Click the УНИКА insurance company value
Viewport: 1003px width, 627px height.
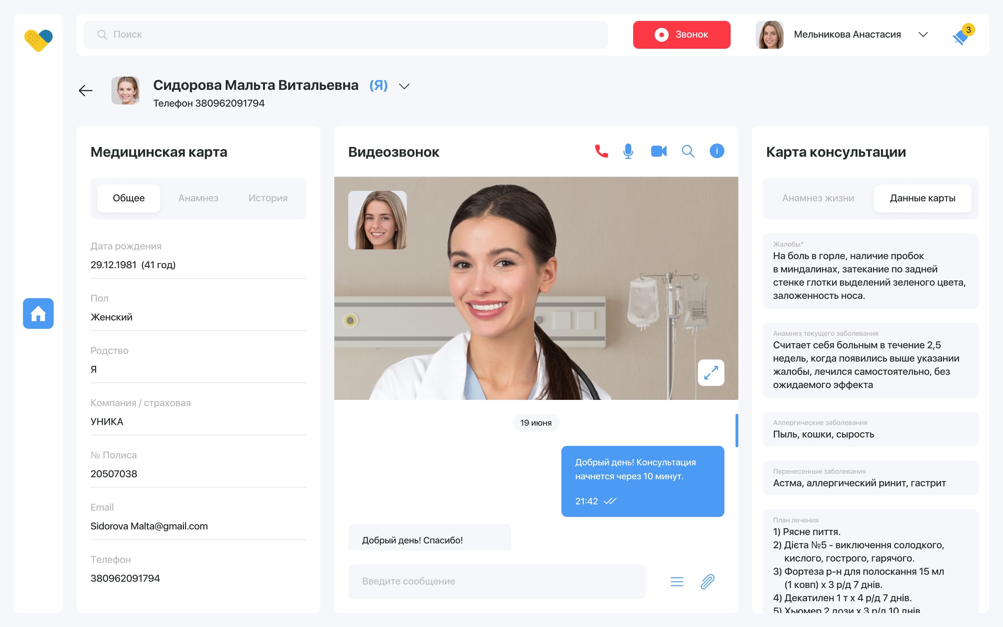pyautogui.click(x=107, y=422)
